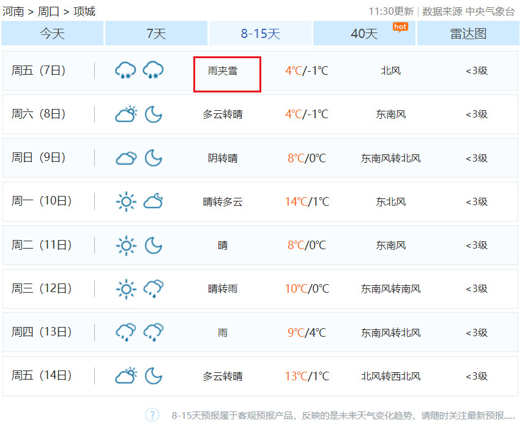Click Saturday 8th partly cloudy day icon
This screenshot has width=525, height=428.
[125, 115]
